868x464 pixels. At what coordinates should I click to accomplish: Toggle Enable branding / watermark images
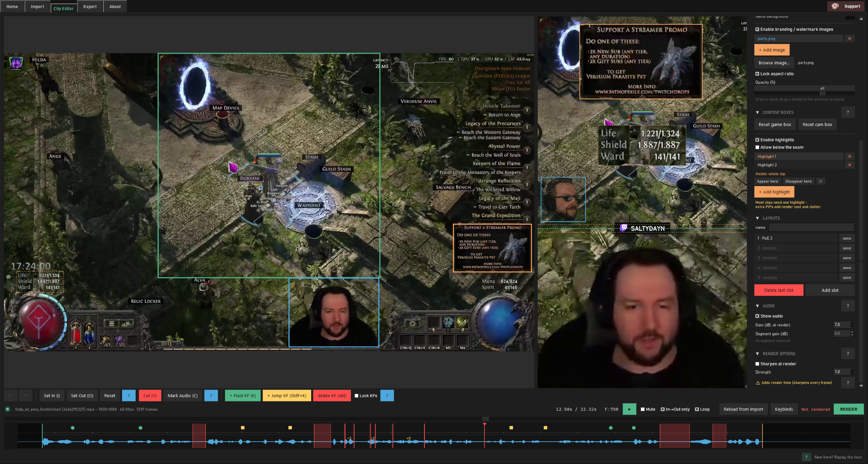pyautogui.click(x=757, y=29)
